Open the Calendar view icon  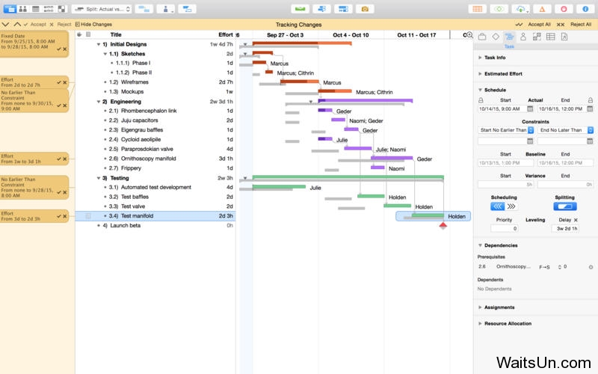click(35, 9)
